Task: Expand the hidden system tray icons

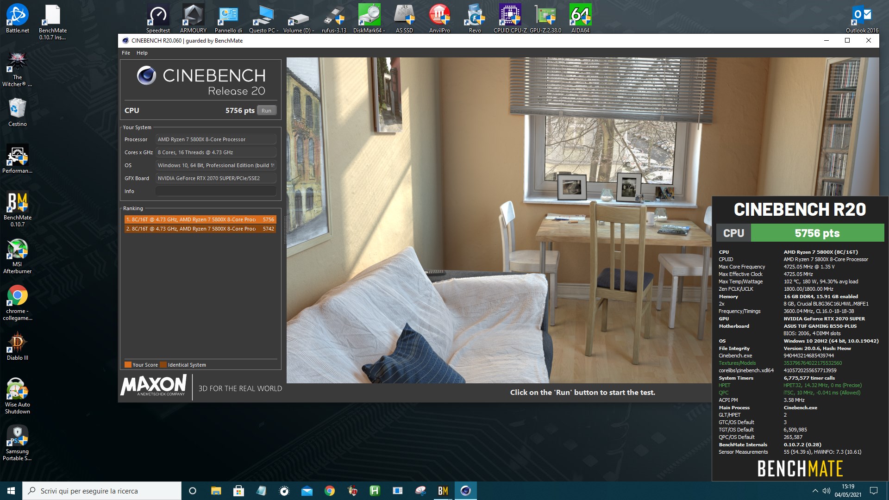Action: pyautogui.click(x=815, y=491)
